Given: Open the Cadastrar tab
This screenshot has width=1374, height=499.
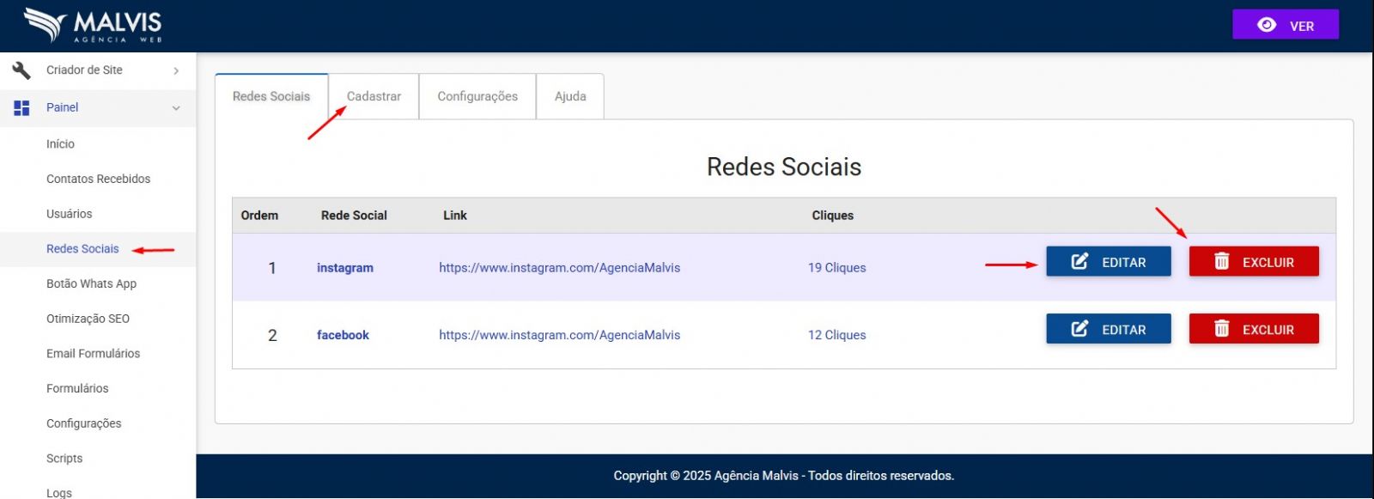Looking at the screenshot, I should [x=374, y=96].
